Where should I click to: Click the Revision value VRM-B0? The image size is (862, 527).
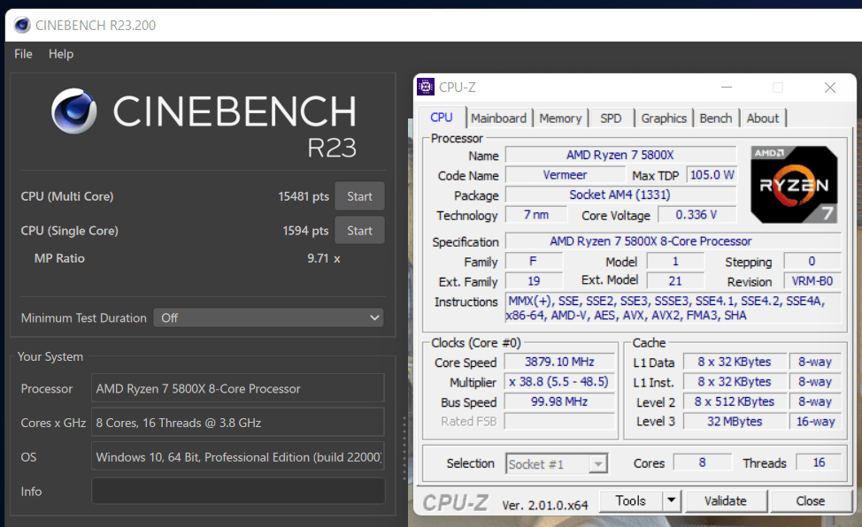[x=812, y=281]
